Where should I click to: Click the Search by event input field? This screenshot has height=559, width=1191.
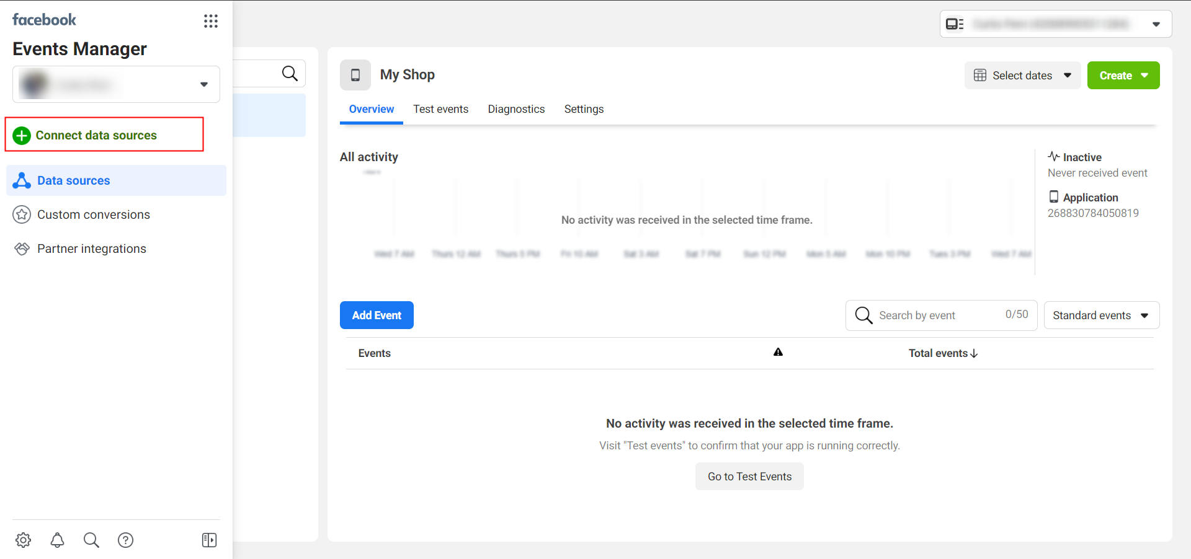pyautogui.click(x=937, y=315)
